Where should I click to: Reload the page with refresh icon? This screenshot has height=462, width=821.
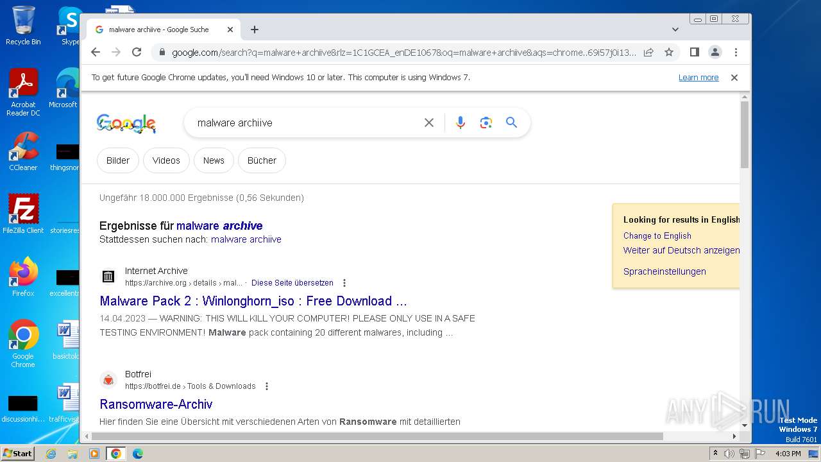[x=137, y=52]
